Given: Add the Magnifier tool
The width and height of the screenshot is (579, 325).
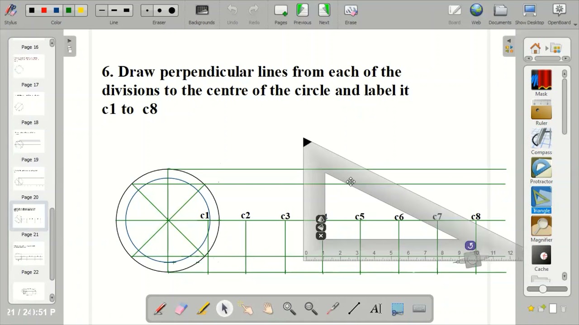Looking at the screenshot, I should point(541,229).
